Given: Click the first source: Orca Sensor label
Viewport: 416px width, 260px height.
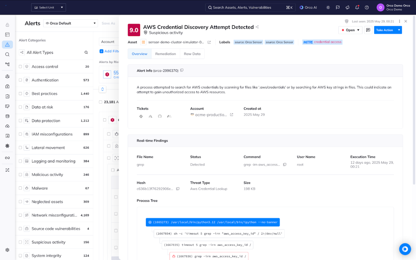Looking at the screenshot, I should [x=248, y=42].
